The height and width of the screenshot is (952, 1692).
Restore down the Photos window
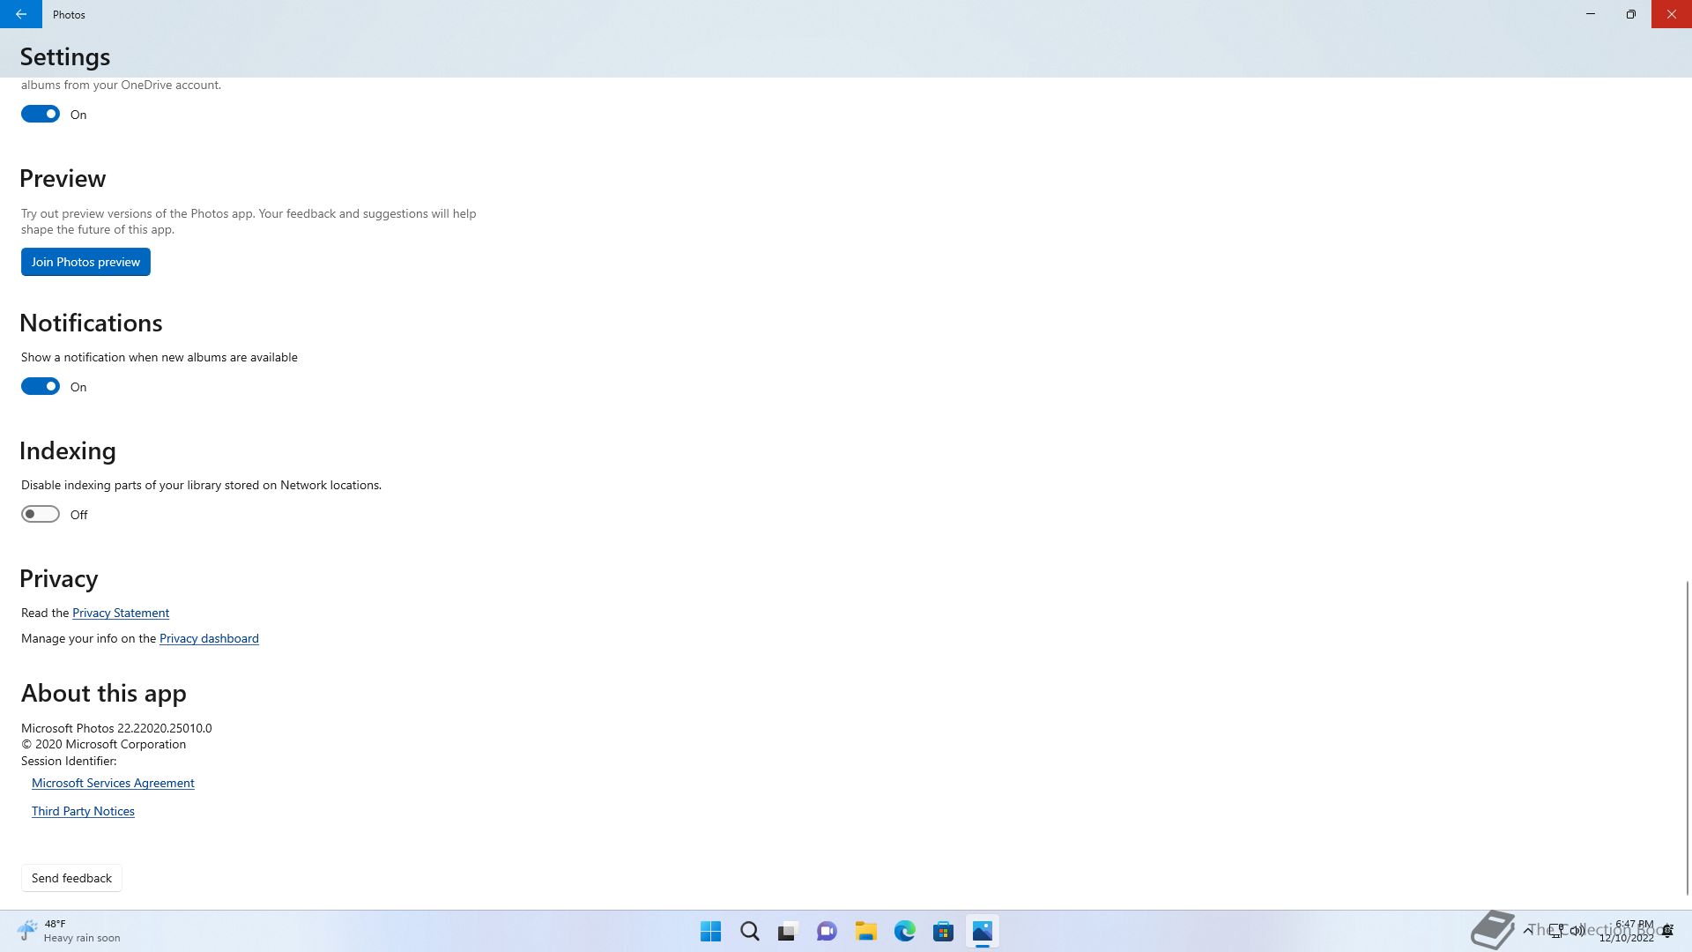point(1631,14)
